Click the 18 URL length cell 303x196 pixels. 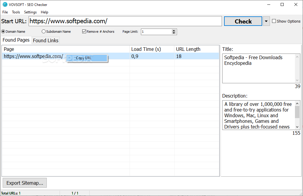pyautogui.click(x=197, y=56)
